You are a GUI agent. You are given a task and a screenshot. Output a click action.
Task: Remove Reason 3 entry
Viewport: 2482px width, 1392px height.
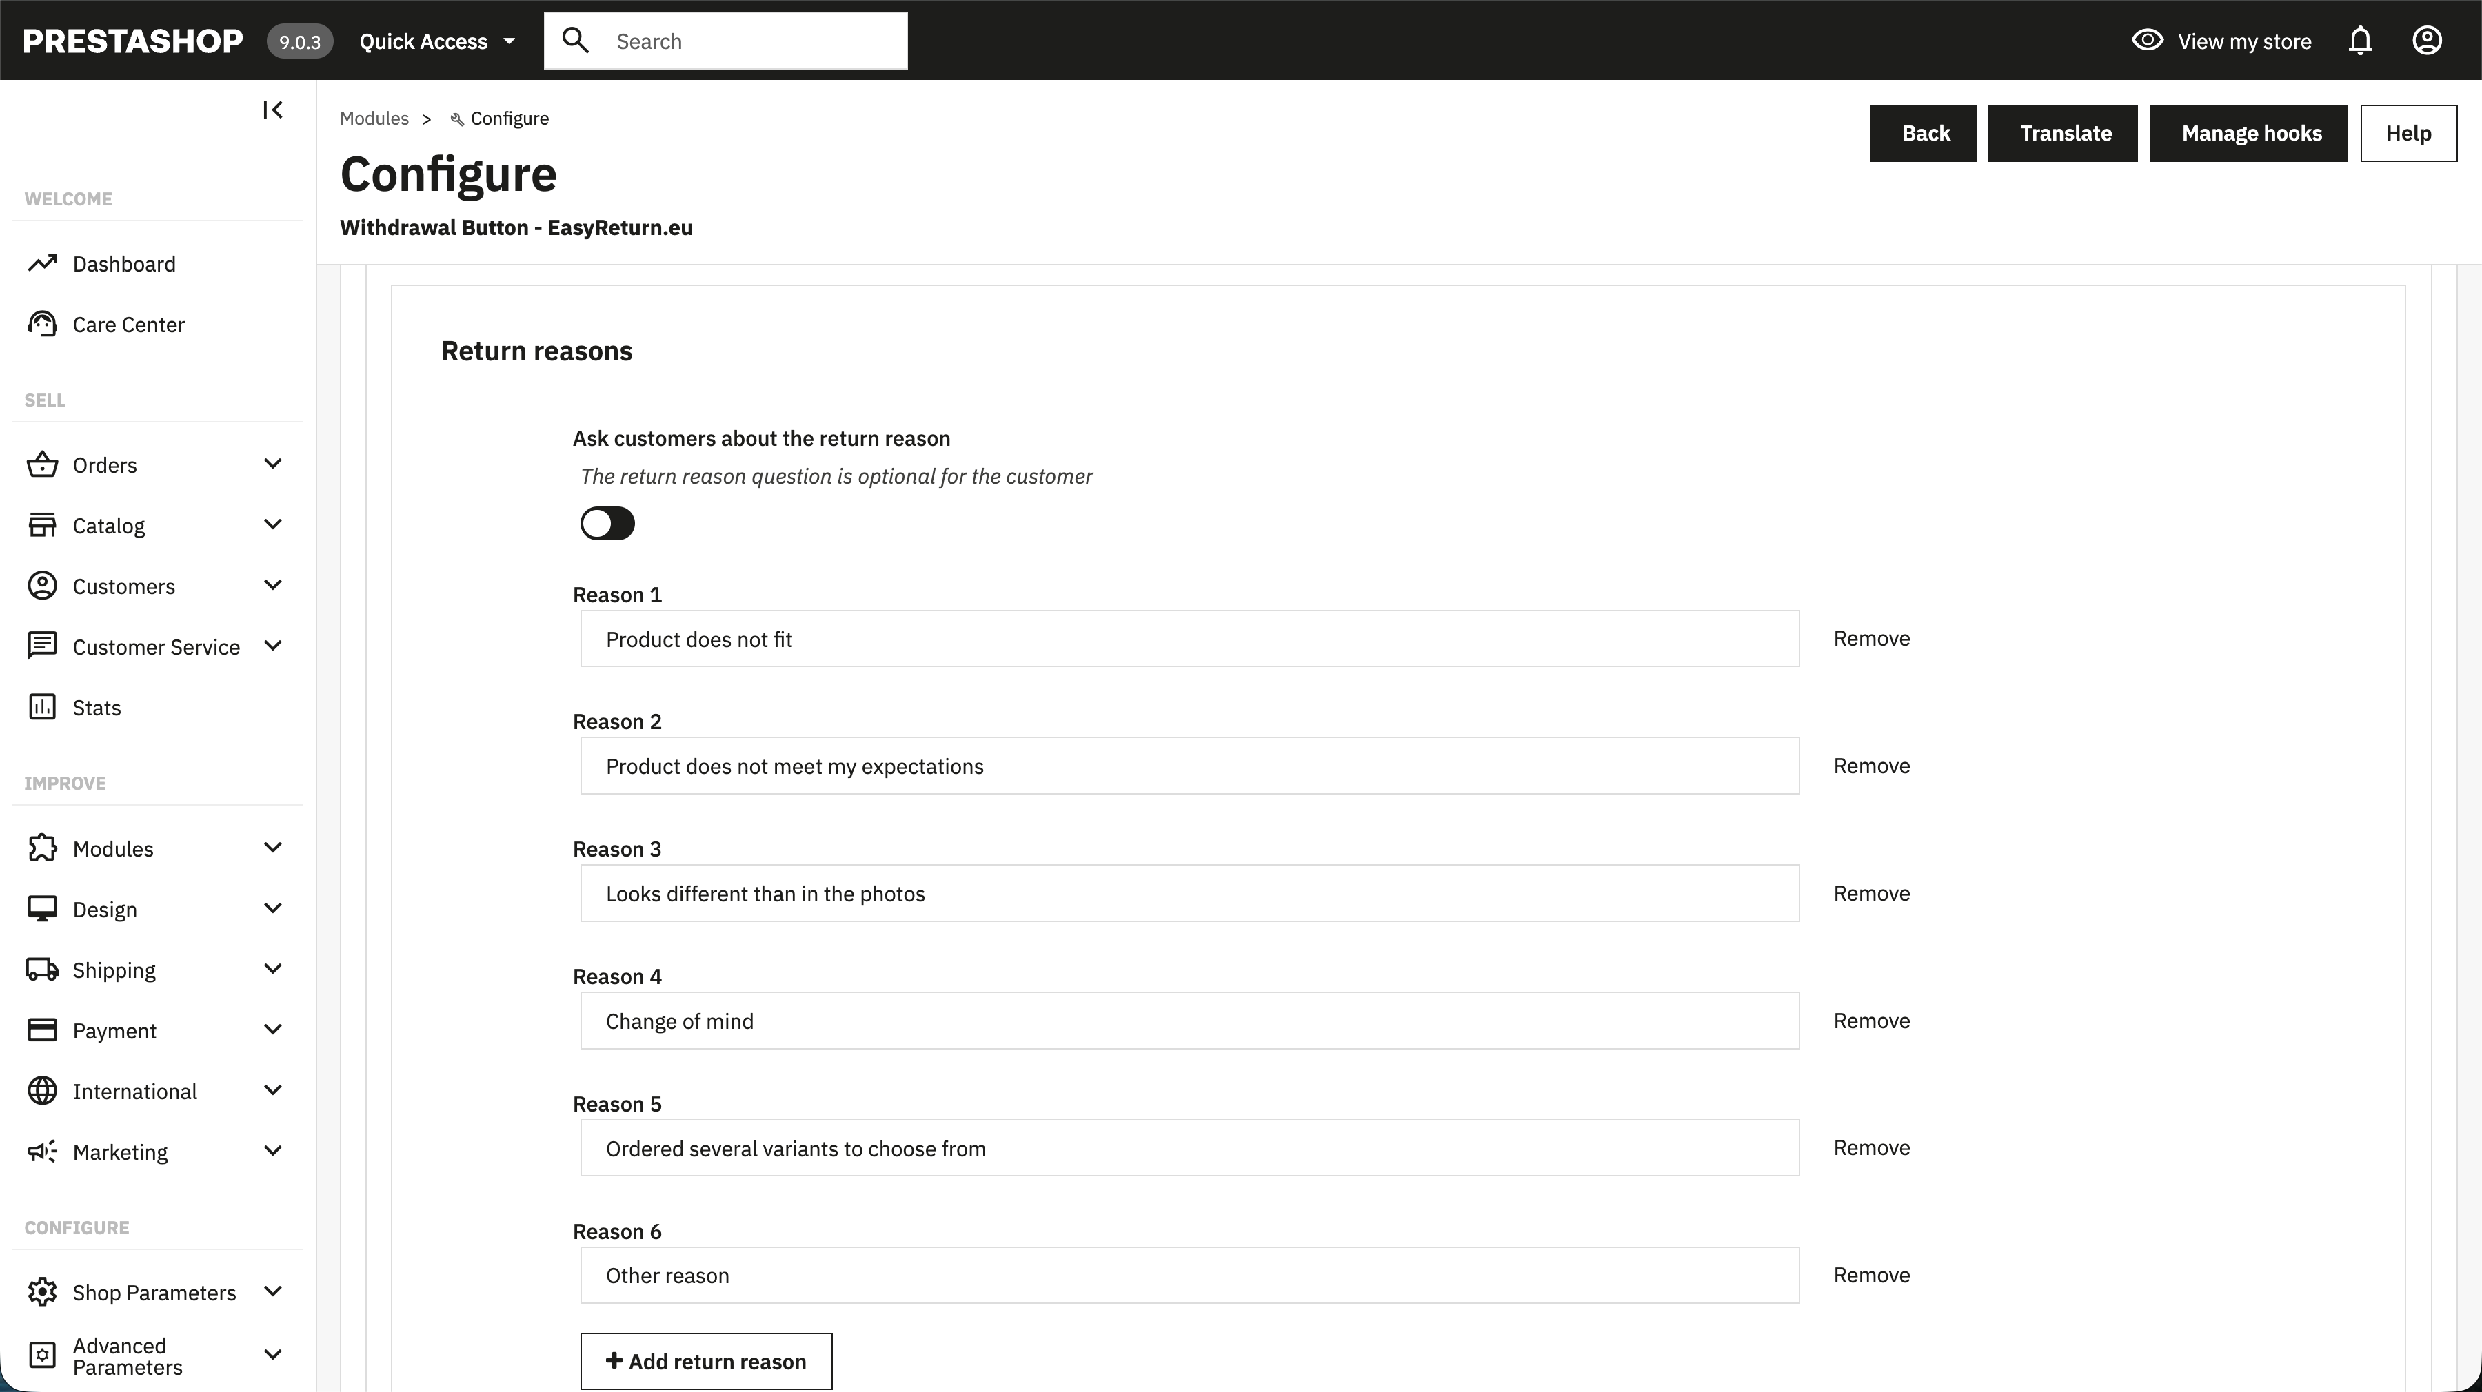[x=1871, y=893]
